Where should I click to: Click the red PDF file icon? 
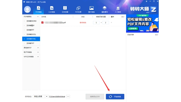point(42,22)
